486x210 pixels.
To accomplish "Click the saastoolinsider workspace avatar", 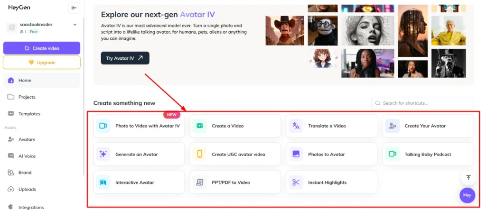I will pyautogui.click(x=12, y=27).
